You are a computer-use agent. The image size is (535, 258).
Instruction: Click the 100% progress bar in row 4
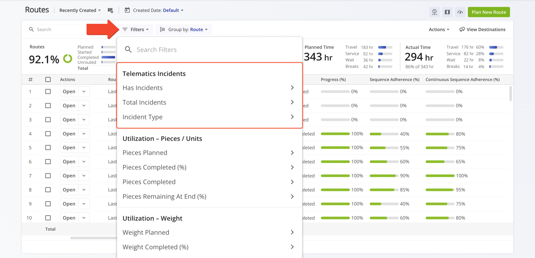coord(335,134)
